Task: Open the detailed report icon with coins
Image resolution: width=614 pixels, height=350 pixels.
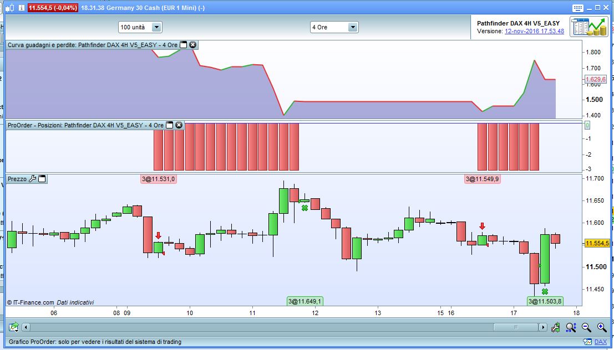Action: point(588,27)
